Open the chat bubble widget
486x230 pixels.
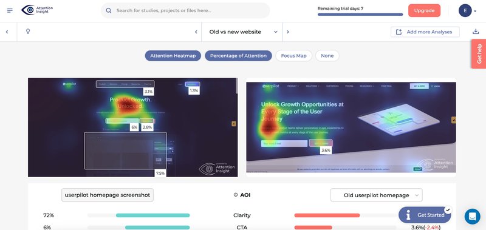(473, 216)
